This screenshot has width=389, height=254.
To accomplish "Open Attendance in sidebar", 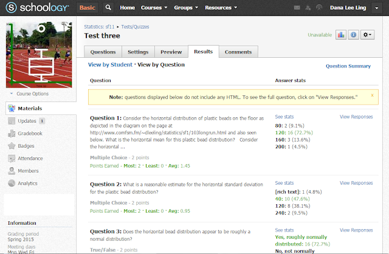I will tap(30, 158).
